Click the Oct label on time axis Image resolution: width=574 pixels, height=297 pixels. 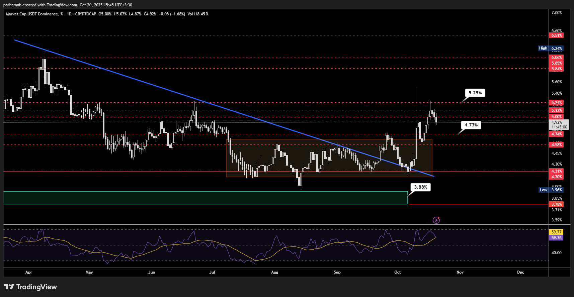pos(398,272)
